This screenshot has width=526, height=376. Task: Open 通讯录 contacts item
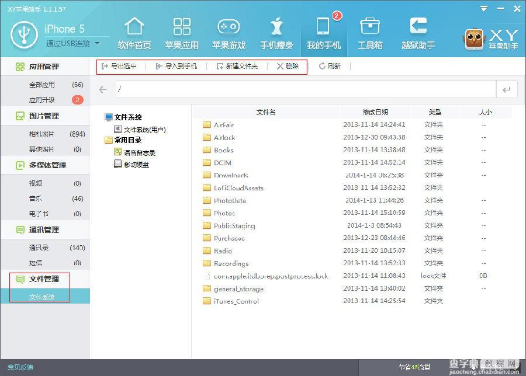pos(45,248)
